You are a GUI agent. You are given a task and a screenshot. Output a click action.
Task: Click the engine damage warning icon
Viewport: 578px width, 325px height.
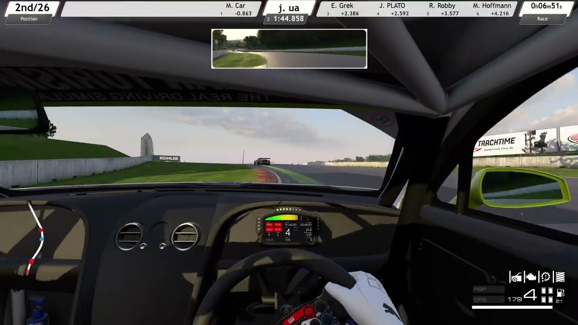[x=531, y=277]
